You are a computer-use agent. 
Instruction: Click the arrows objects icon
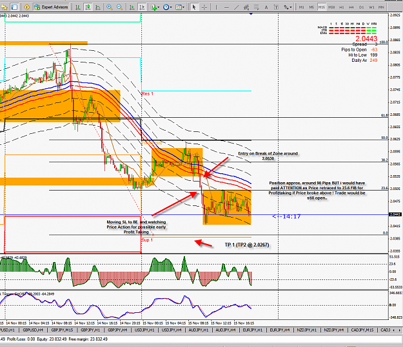click(286, 7)
